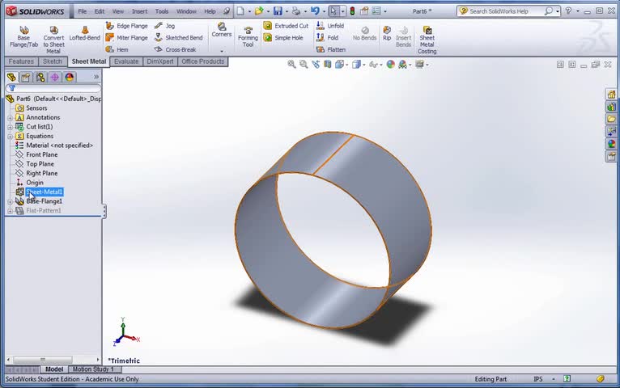The image size is (620, 388).
Task: Switch to the Features tab
Action: point(21,61)
